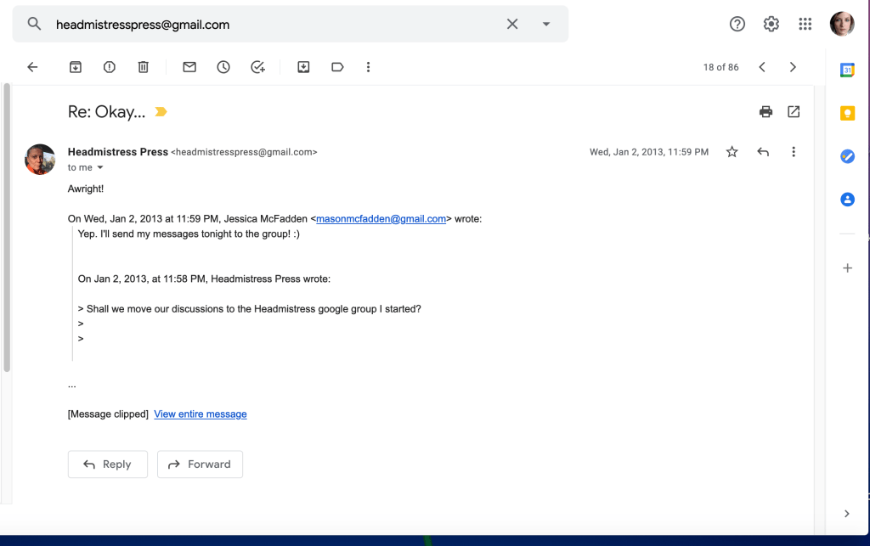
Task: Clear the search field with the X
Action: 512,24
